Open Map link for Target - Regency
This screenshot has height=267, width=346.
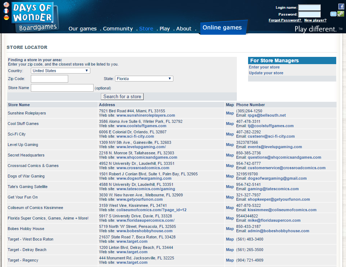[x=230, y=260]
